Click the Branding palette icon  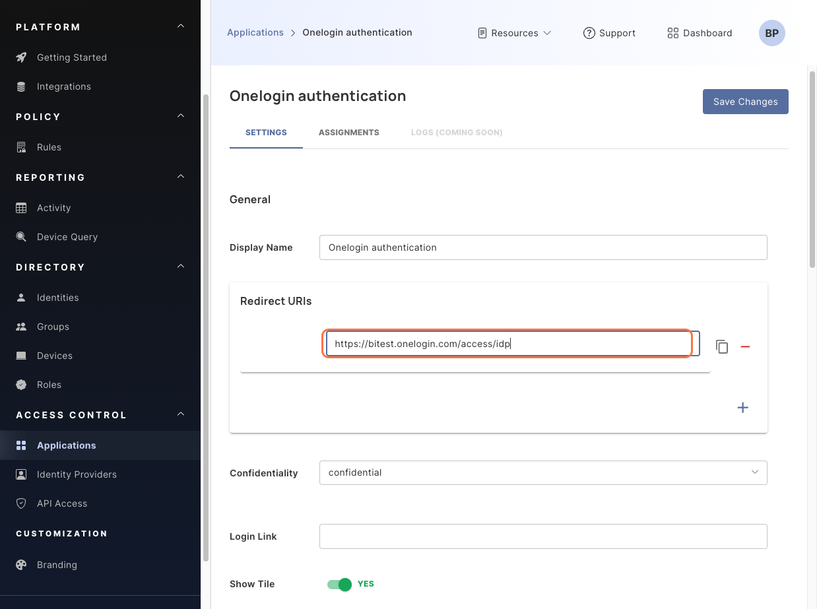(x=21, y=565)
